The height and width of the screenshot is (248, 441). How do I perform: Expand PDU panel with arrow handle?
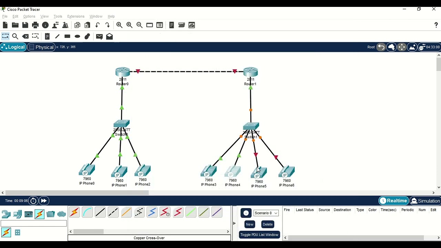tap(234, 223)
